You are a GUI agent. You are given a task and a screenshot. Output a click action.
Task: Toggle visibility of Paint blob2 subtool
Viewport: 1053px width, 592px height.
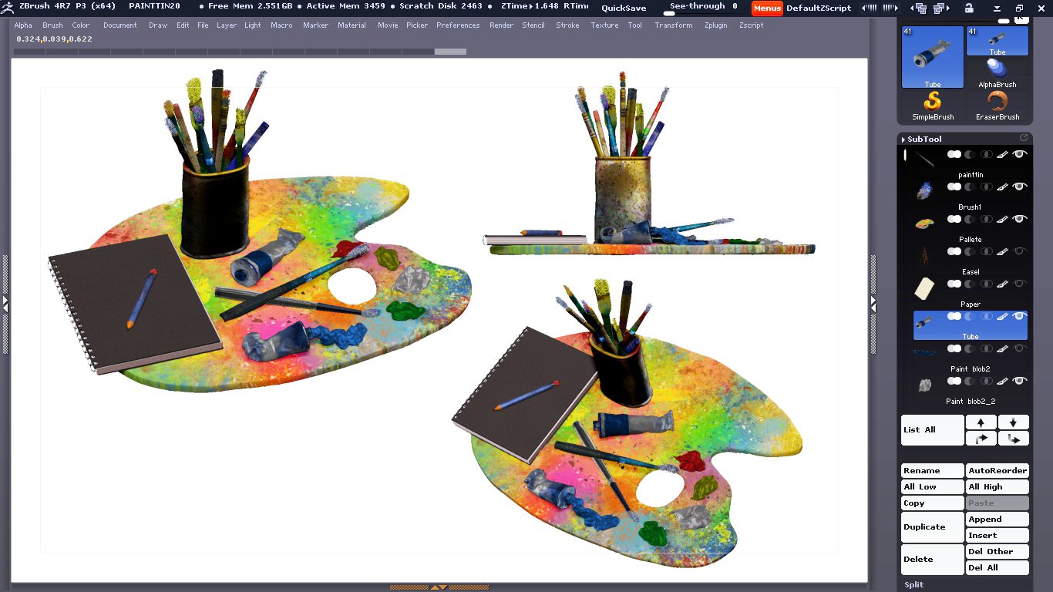tap(1020, 348)
